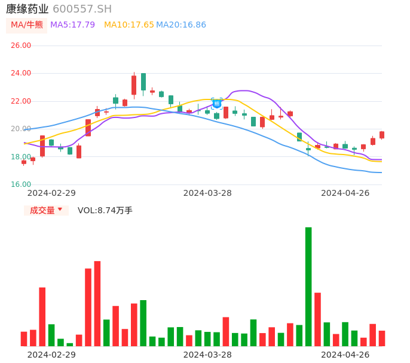This screenshot has height=363, width=410.
Task: Click the 22.00 price axis label
Action: click(x=21, y=101)
